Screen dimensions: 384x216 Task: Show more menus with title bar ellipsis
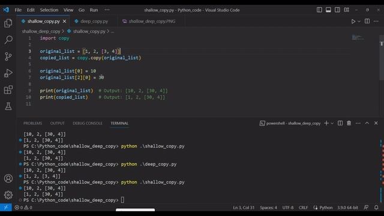[107, 10]
